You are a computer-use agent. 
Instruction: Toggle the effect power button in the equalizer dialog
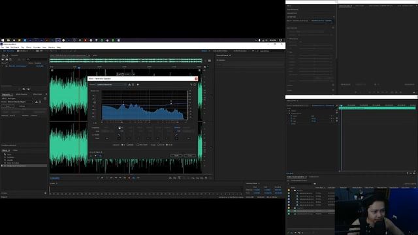(91, 155)
